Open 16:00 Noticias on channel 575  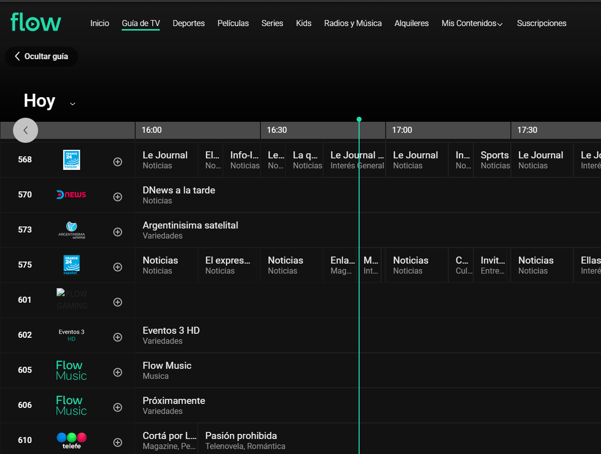[167, 265]
